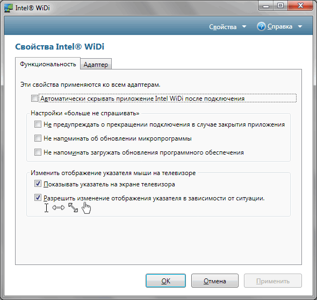Click group label 'Изменить отображение указателя мыши на телевизоре'
Viewport: 317px width, 300px height.
pos(113,173)
